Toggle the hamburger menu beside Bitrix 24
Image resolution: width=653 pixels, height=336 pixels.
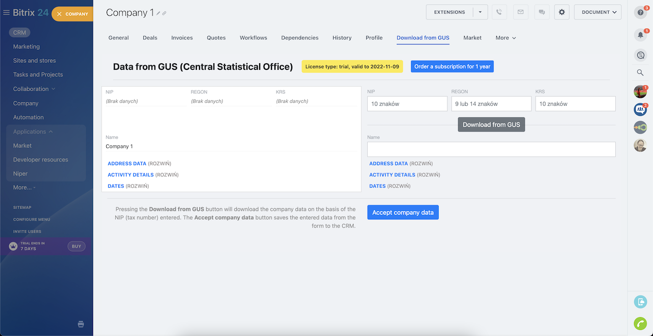[7, 13]
